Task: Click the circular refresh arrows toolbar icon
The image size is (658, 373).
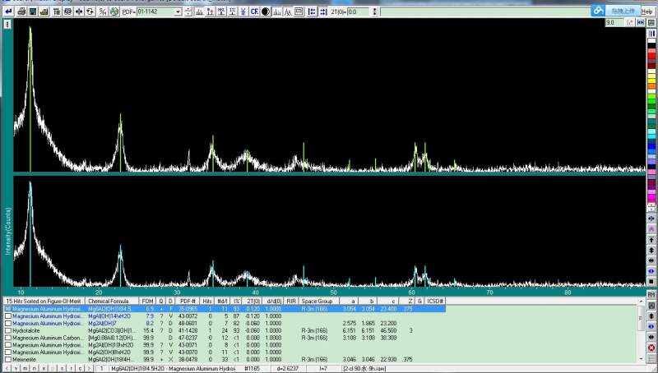Action: tap(90, 12)
